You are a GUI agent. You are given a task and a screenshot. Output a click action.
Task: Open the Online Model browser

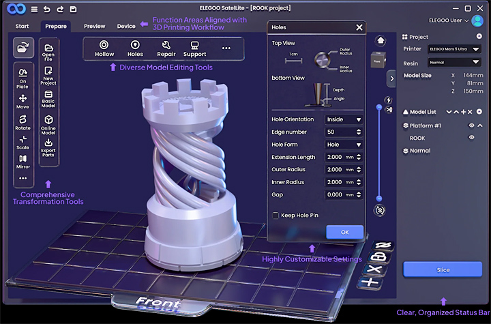click(48, 125)
